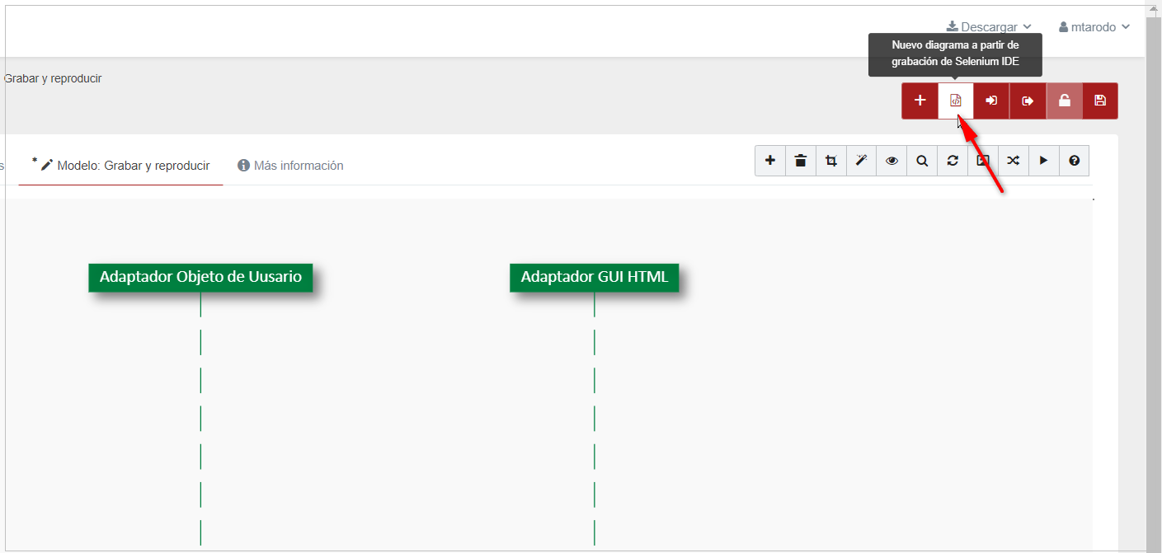Screen dimensions: 1162x553
Task: Refresh the model with circular arrows icon
Action: pos(953,161)
